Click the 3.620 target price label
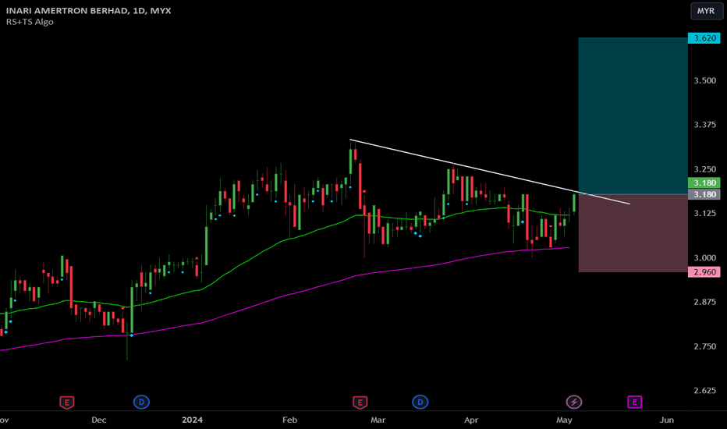Image resolution: width=727 pixels, height=429 pixels. pos(704,38)
